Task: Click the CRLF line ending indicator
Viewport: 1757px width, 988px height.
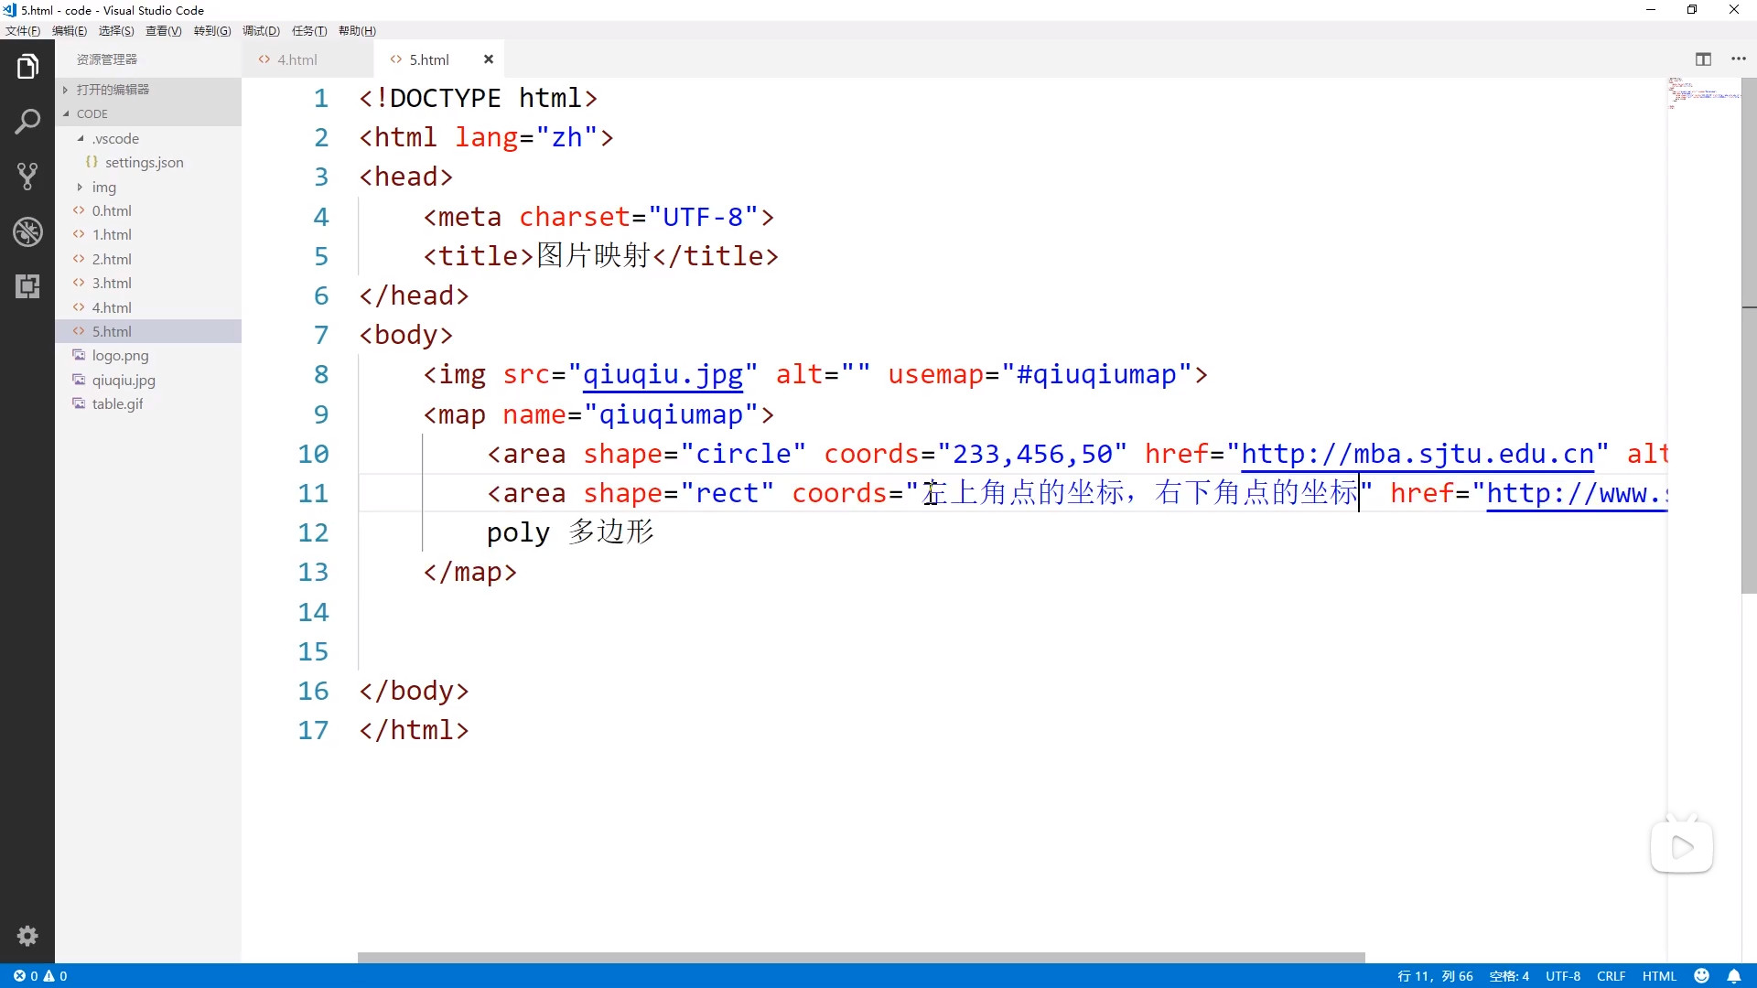Action: [1611, 976]
